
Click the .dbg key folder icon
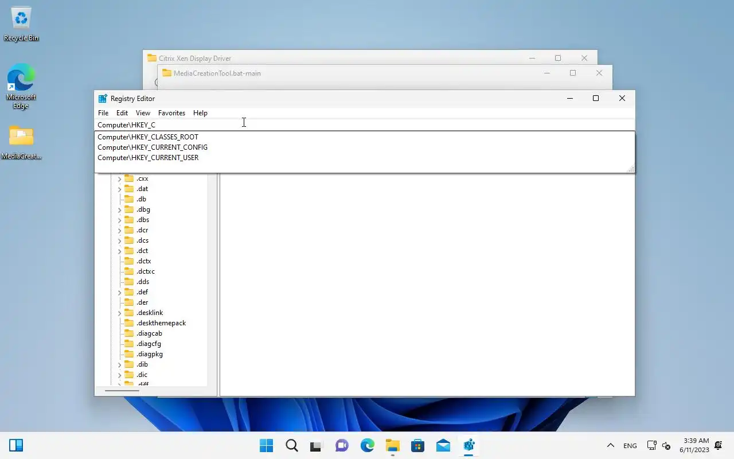pos(129,209)
